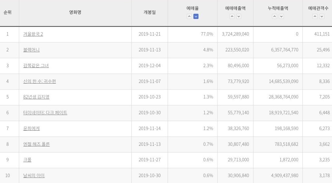The width and height of the screenshot is (332, 183).
Task: Sort 예매관객수 ascending with up arrow
Action: [315, 16]
